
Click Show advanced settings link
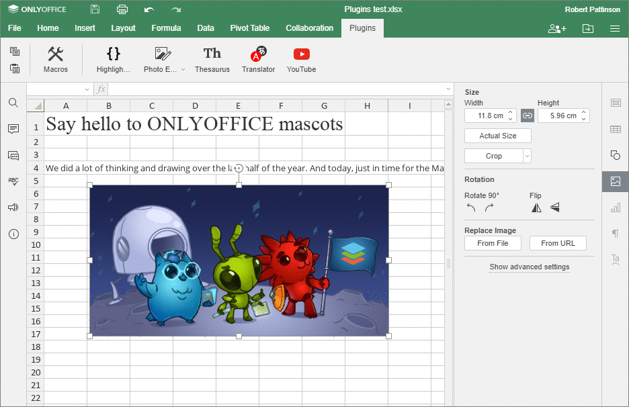pos(529,267)
